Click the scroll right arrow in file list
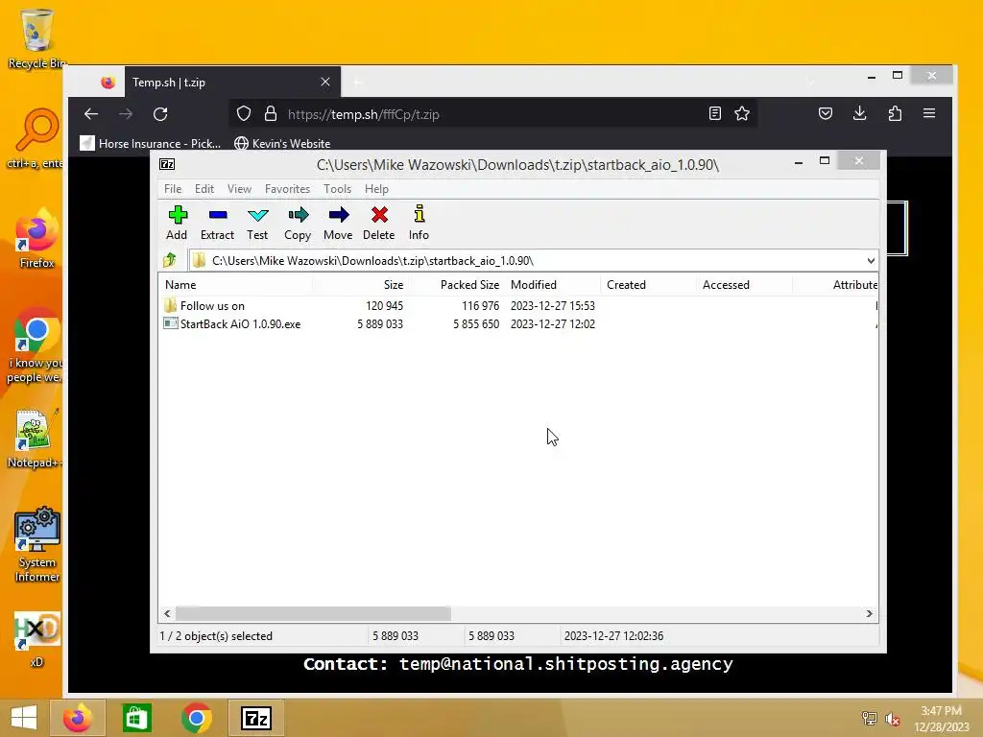 [x=870, y=613]
